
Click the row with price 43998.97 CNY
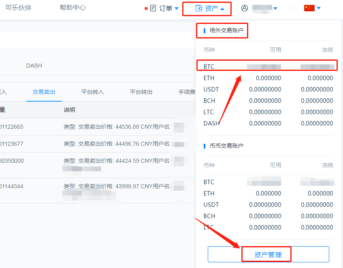click(x=98, y=191)
